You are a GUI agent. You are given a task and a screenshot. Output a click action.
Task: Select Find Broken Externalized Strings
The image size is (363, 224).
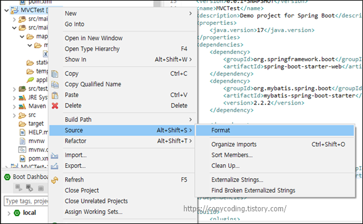pos(275,190)
